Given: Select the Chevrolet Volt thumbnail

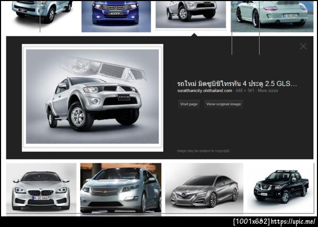Looking at the screenshot, I should click(121, 188).
